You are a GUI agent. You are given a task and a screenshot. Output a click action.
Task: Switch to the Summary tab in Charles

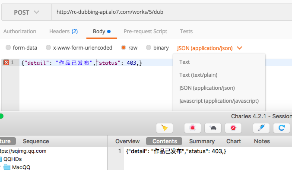click(x=202, y=142)
